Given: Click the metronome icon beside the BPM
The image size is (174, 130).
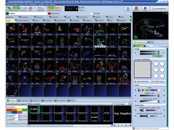Looking at the screenshot, I should pos(77,9).
